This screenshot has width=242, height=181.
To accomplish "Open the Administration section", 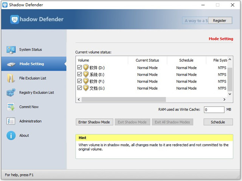I will (x=34, y=121).
